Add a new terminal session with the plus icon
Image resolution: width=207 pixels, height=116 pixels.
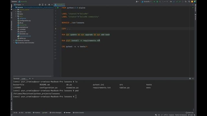pos(30,79)
